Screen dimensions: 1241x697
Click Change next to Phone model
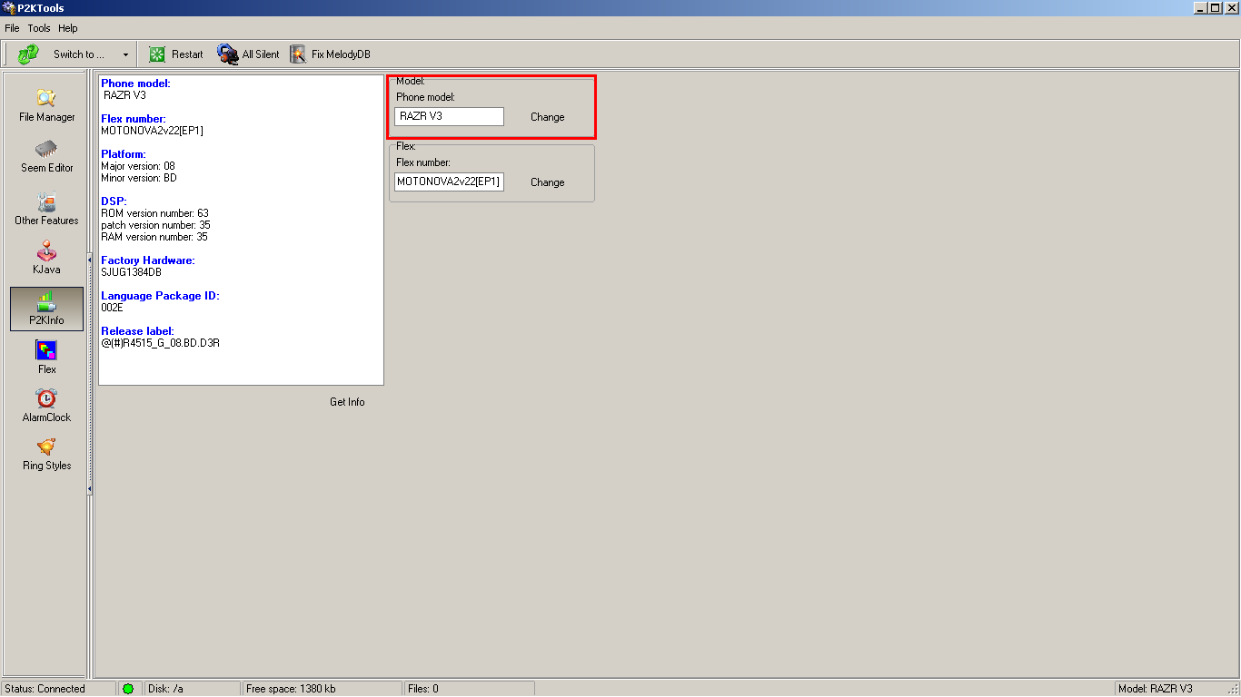(548, 117)
